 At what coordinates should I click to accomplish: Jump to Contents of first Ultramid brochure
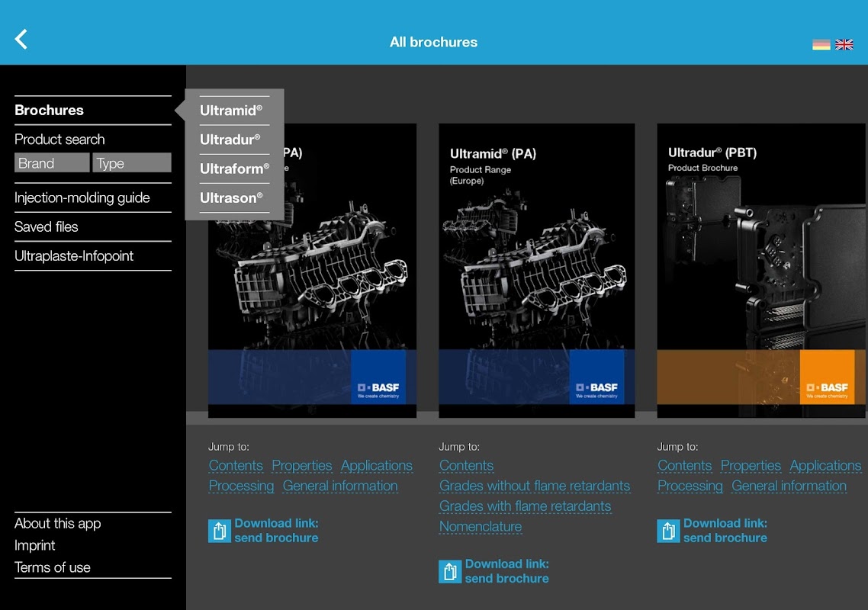click(x=236, y=466)
